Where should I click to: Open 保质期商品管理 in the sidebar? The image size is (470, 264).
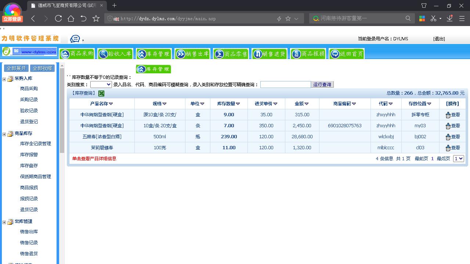(x=36, y=177)
